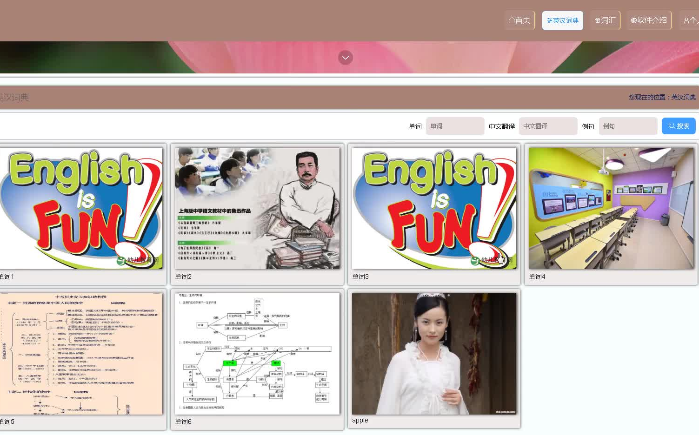Click the apple caption text

click(x=360, y=420)
